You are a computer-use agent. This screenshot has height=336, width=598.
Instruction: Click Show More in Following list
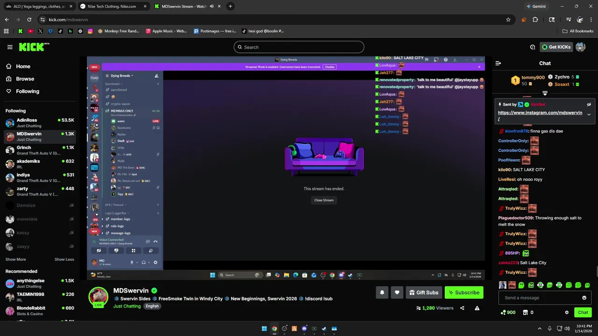tap(16, 259)
